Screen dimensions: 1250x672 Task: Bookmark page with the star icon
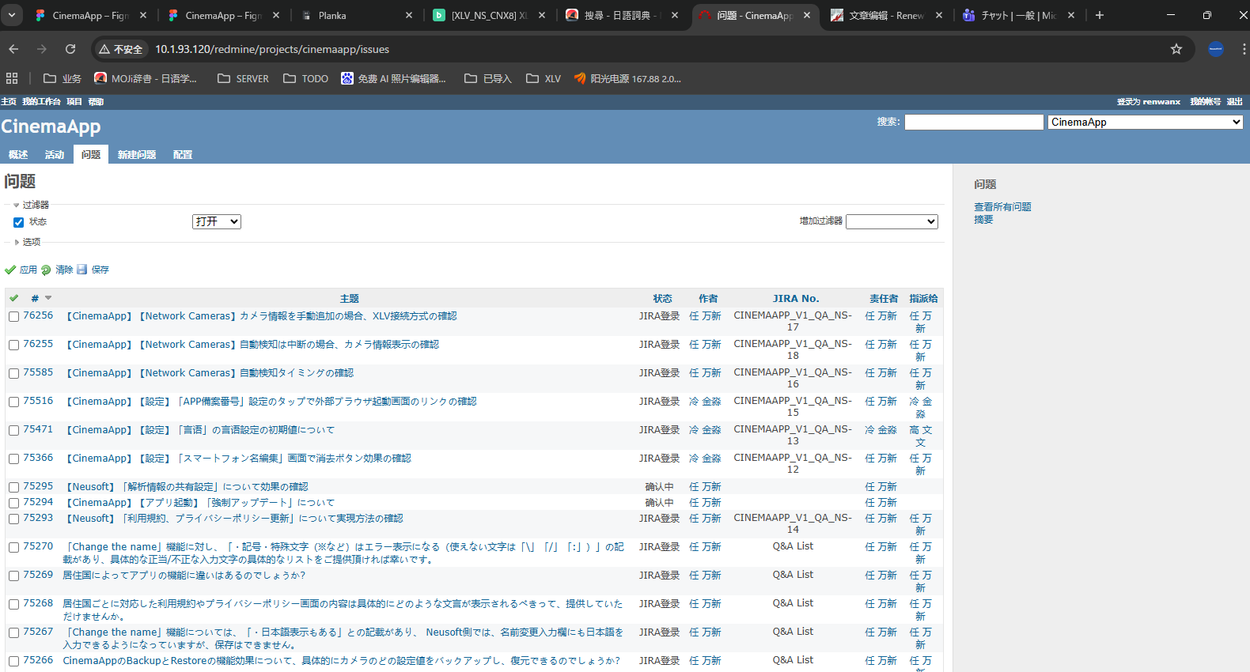point(1176,49)
